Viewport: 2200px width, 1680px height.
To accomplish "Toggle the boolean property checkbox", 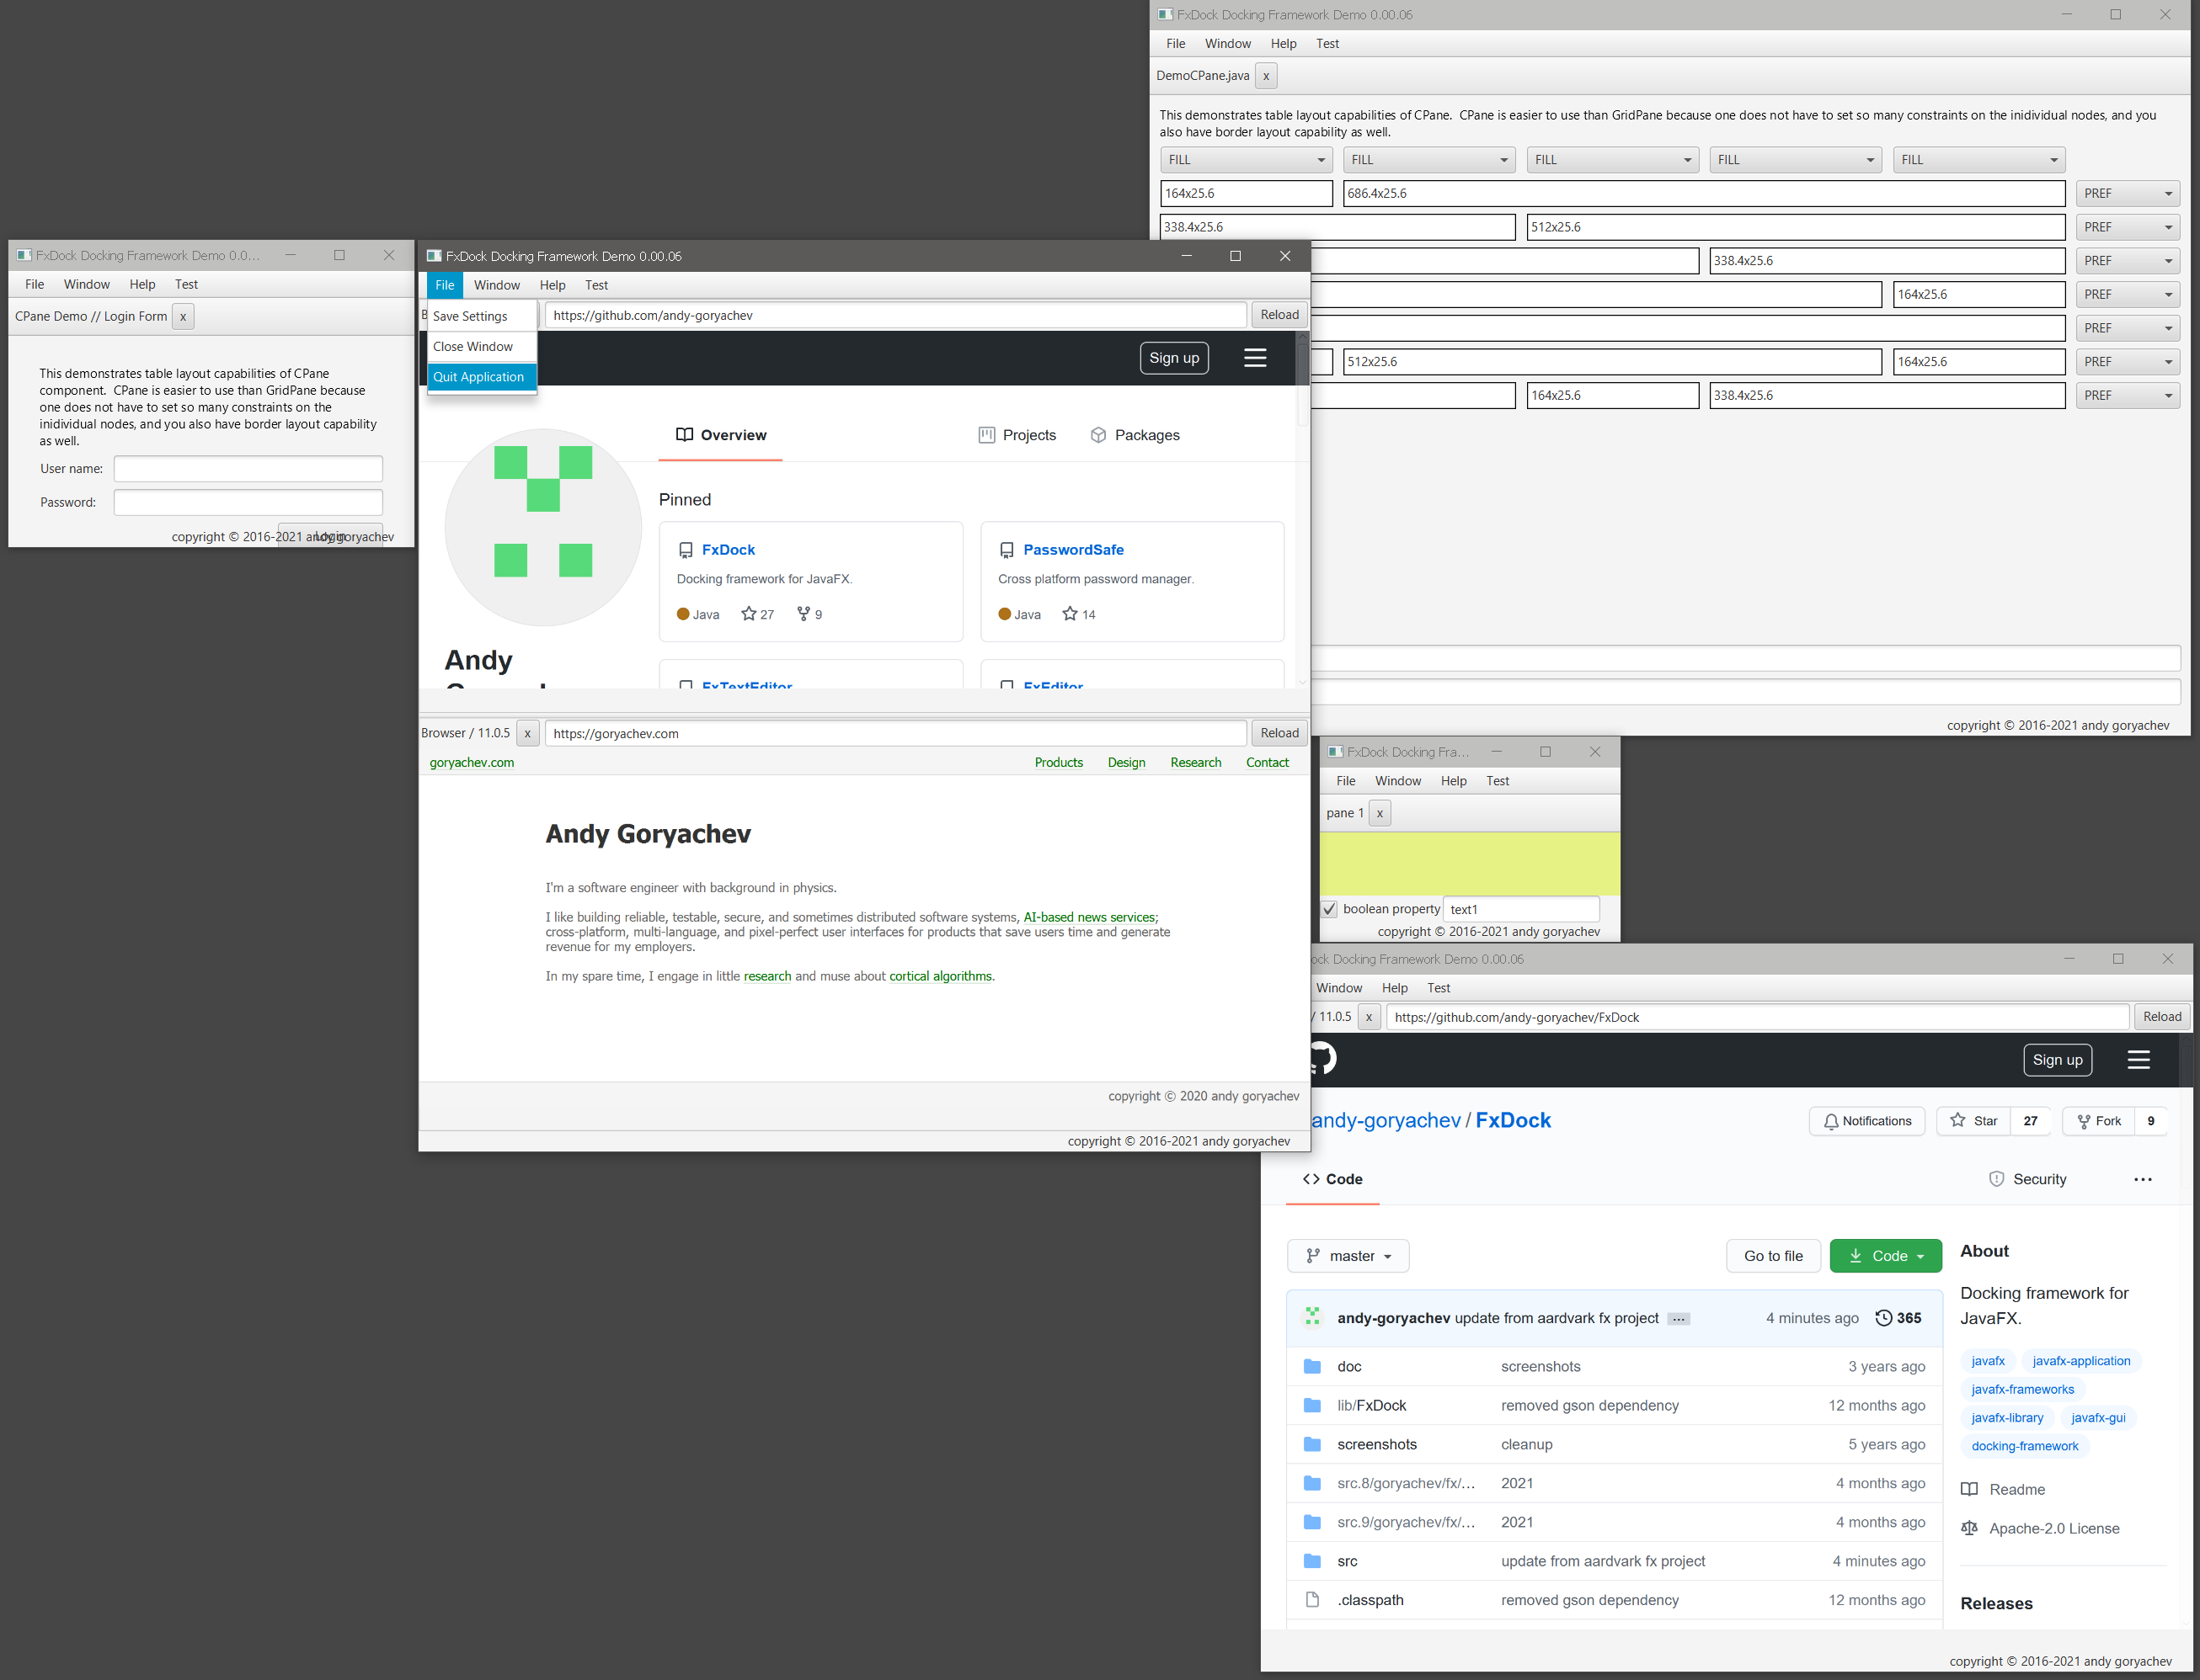I will click(1330, 908).
